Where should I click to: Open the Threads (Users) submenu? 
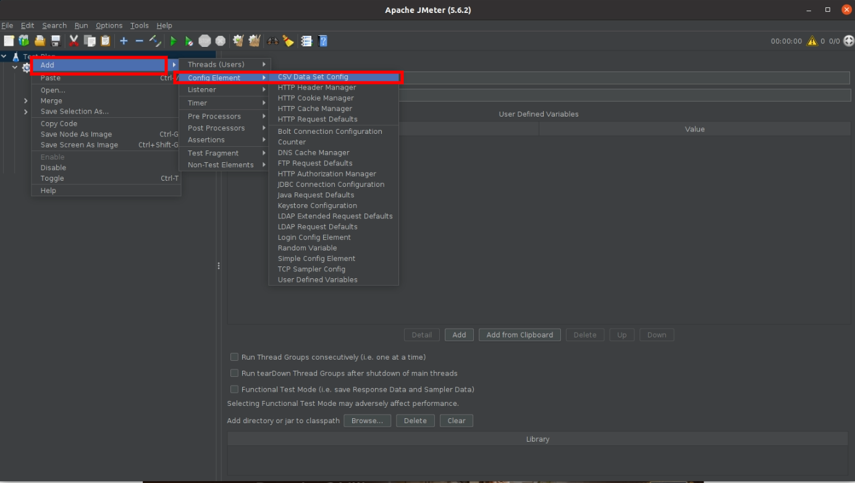(225, 64)
